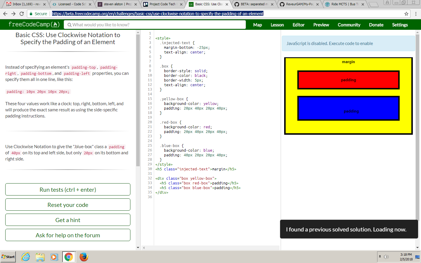Image resolution: width=421 pixels, height=263 pixels.
Task: Click the search magnifier icon
Action: tap(70, 25)
